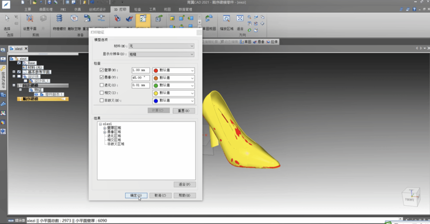Switch to the 检查 (Inspect) ribbon tab
Image resolution: width=430 pixels, height=224 pixels.
138,9
